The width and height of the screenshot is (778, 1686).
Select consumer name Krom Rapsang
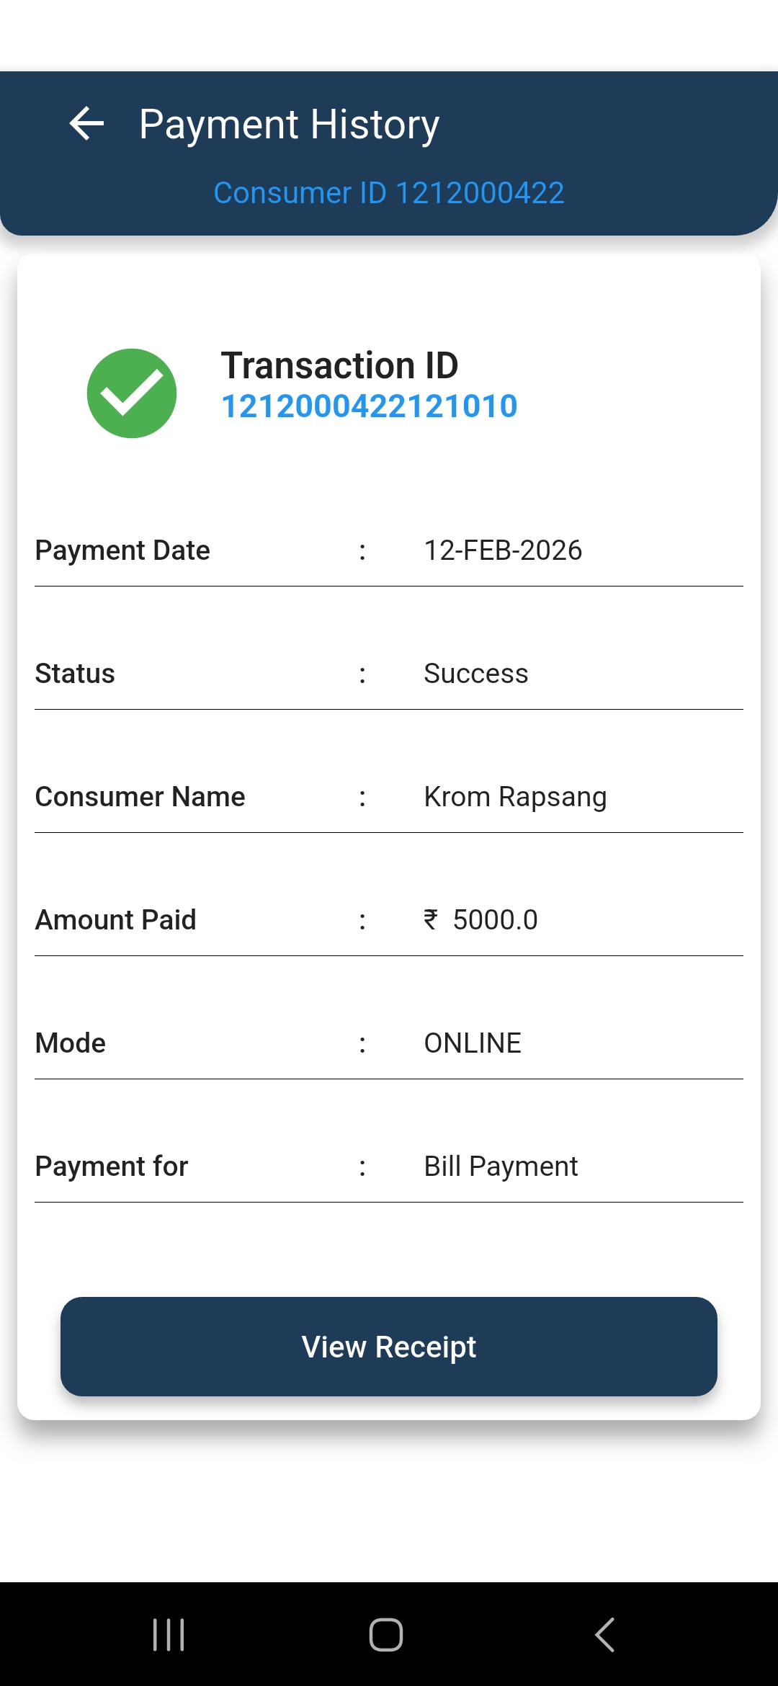(515, 797)
